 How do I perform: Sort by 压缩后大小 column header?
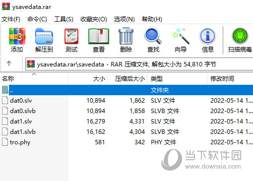pos(128,79)
